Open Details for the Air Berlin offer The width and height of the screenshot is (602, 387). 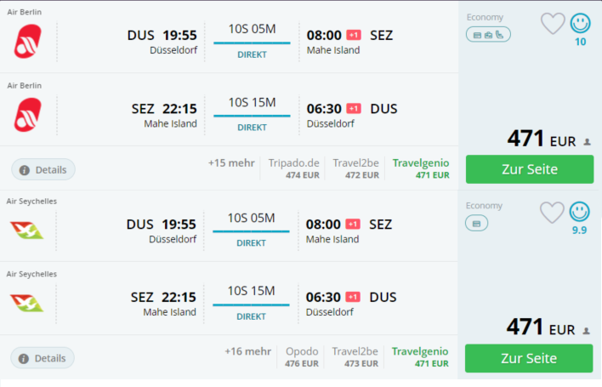43,170
